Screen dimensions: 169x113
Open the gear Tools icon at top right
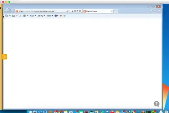(x=159, y=11)
